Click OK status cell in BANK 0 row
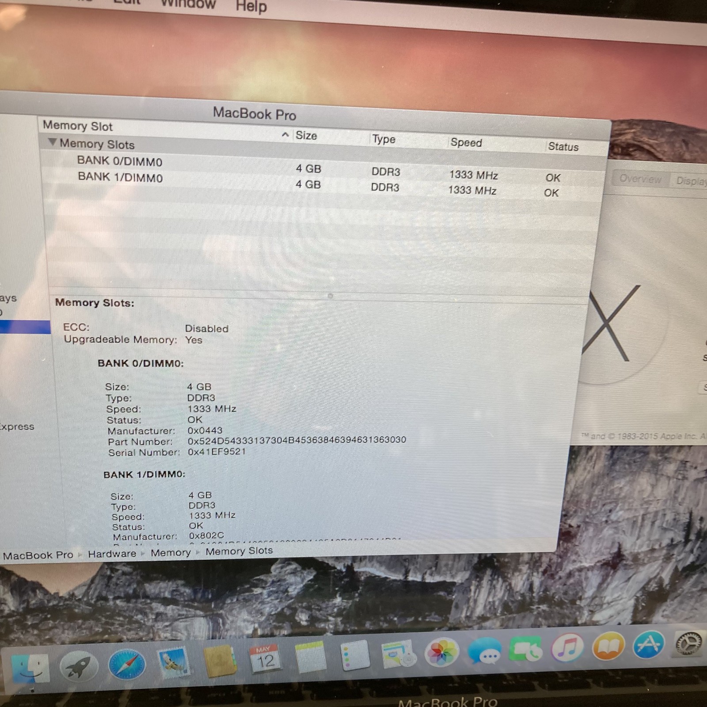Screen dimensions: 707x707 coord(553,178)
